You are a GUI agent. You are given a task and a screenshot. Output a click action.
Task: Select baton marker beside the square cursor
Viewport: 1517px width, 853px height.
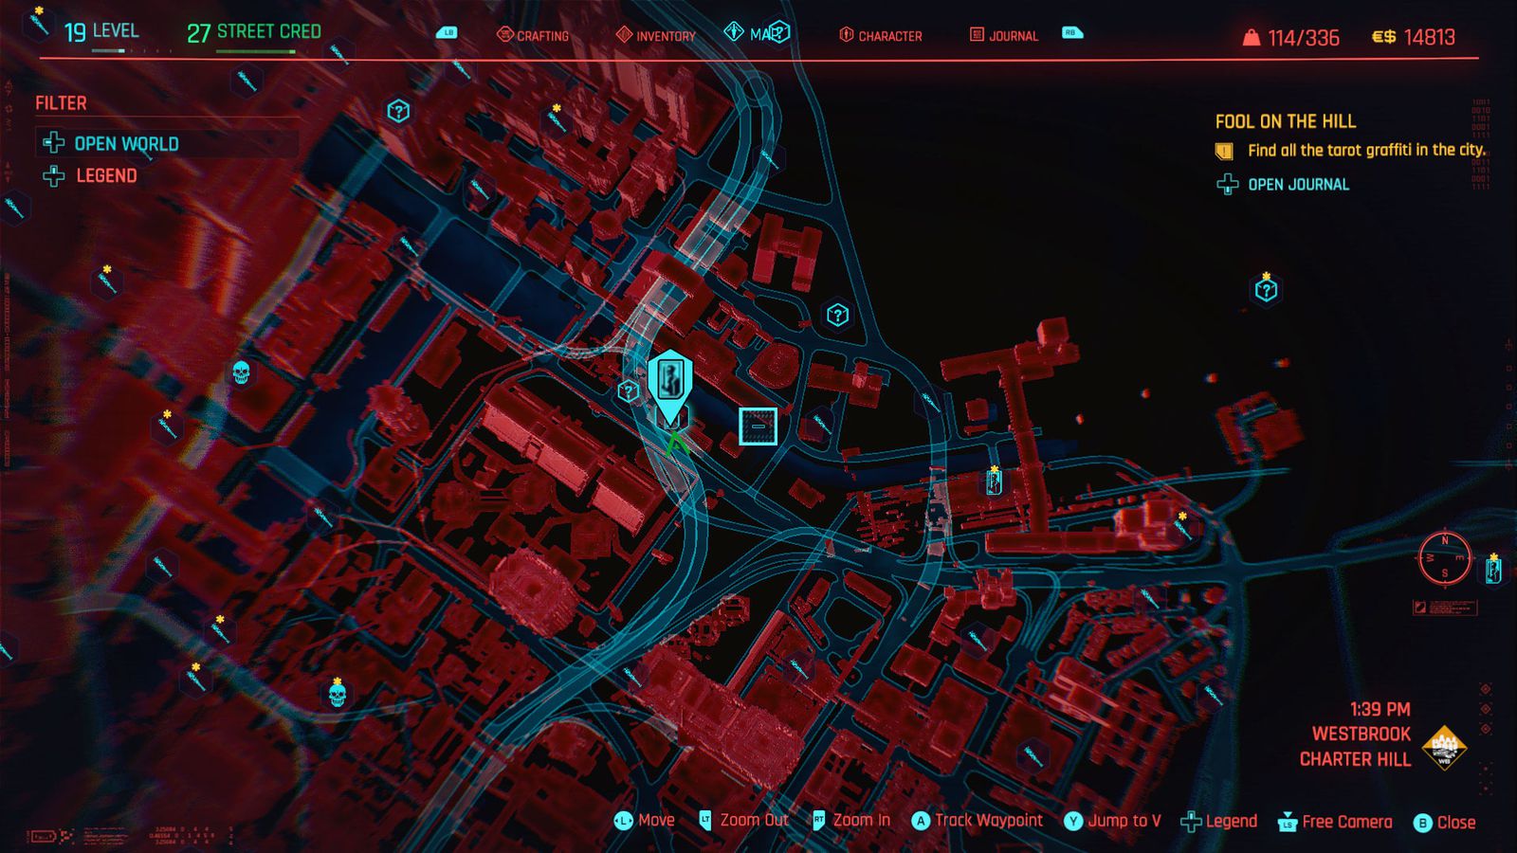(x=821, y=425)
